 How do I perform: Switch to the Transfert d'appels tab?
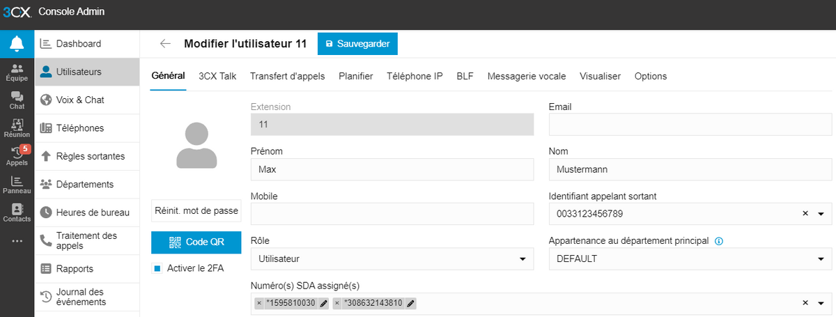point(287,77)
